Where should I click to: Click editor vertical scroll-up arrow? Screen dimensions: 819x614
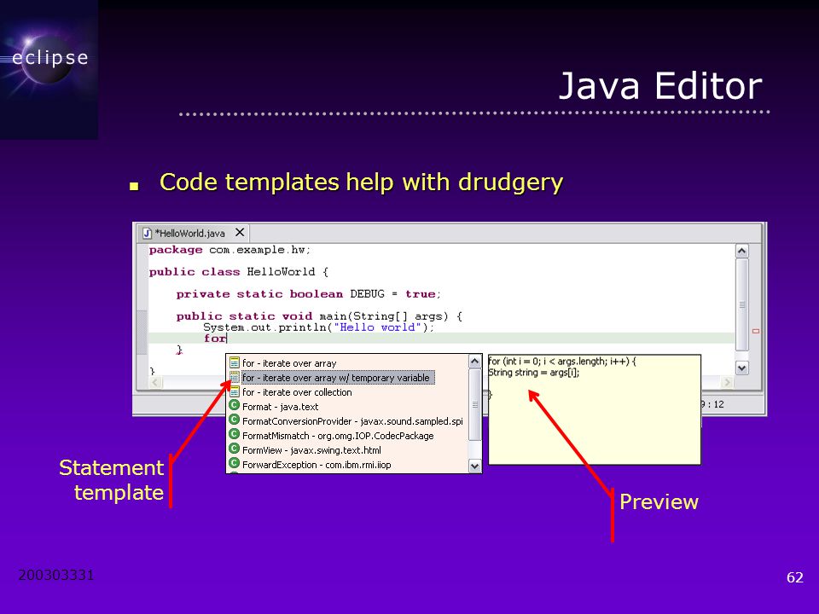[741, 251]
